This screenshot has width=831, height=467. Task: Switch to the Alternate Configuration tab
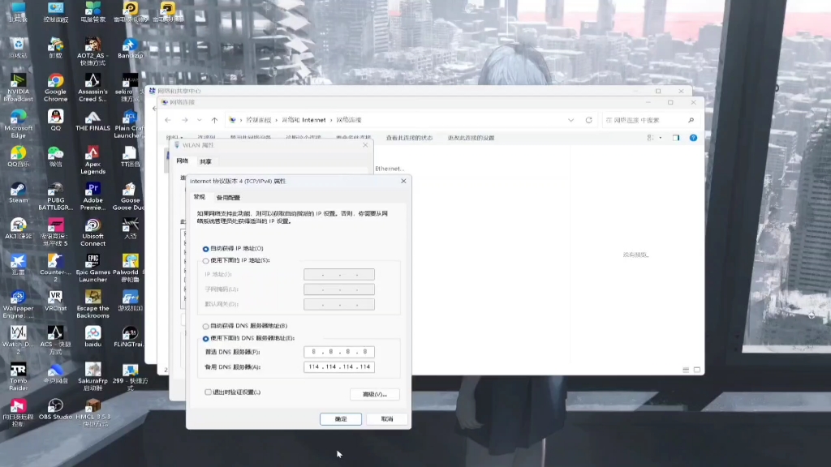tap(228, 198)
